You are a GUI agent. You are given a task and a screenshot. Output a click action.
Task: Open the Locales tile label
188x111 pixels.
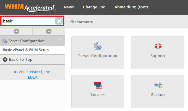pos(98,95)
